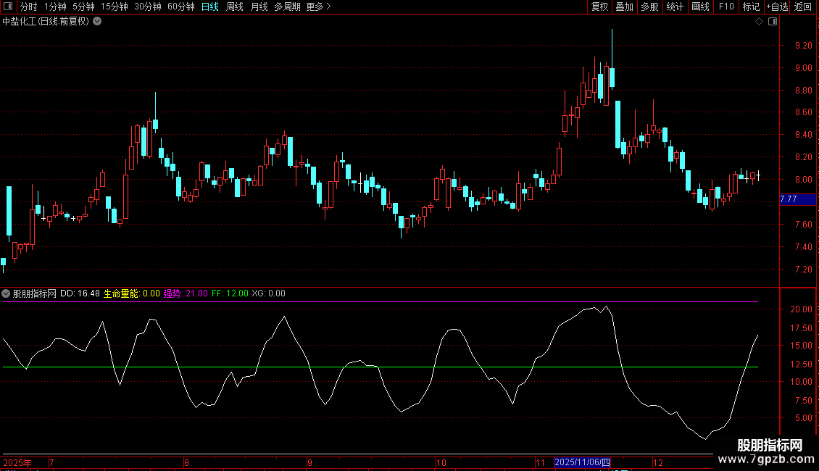Select the 1分钟 period tab
This screenshot has height=471, width=819.
(55, 7)
